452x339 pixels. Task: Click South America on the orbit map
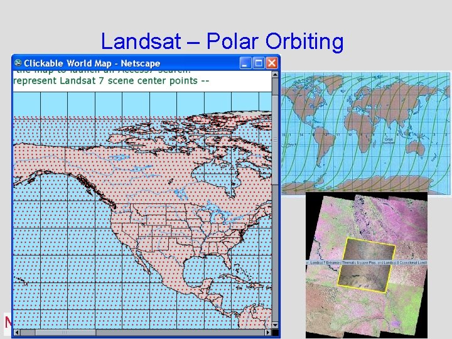coord(325,146)
